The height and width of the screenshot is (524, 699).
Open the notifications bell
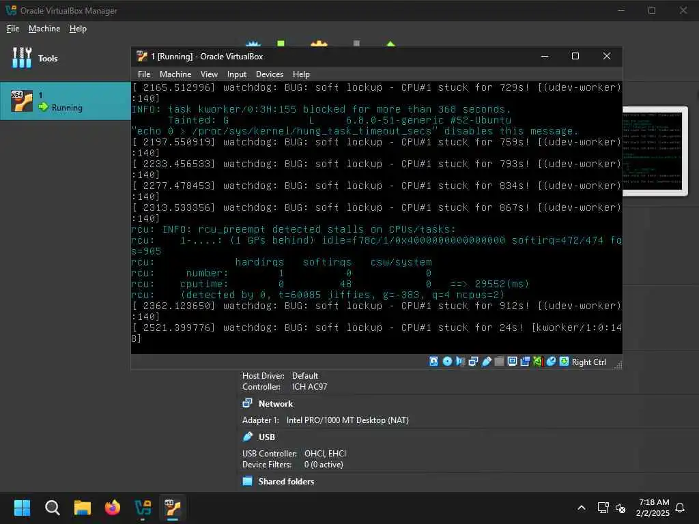click(680, 508)
